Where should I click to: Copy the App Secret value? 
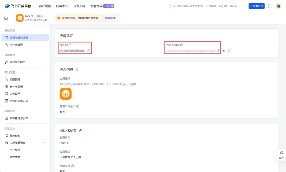[218, 51]
